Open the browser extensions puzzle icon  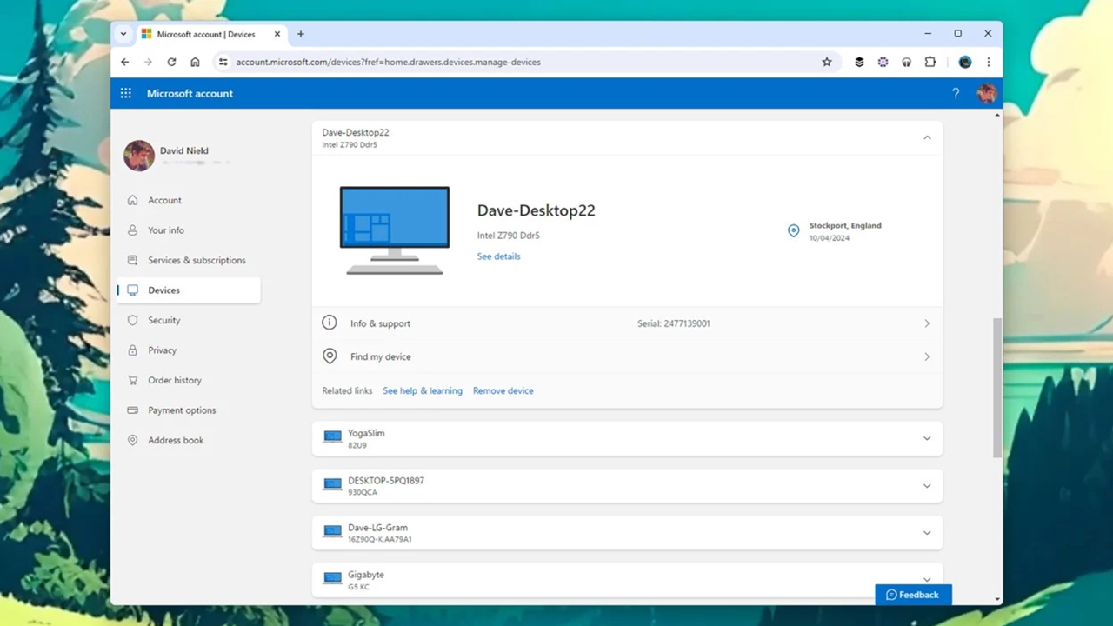point(930,62)
